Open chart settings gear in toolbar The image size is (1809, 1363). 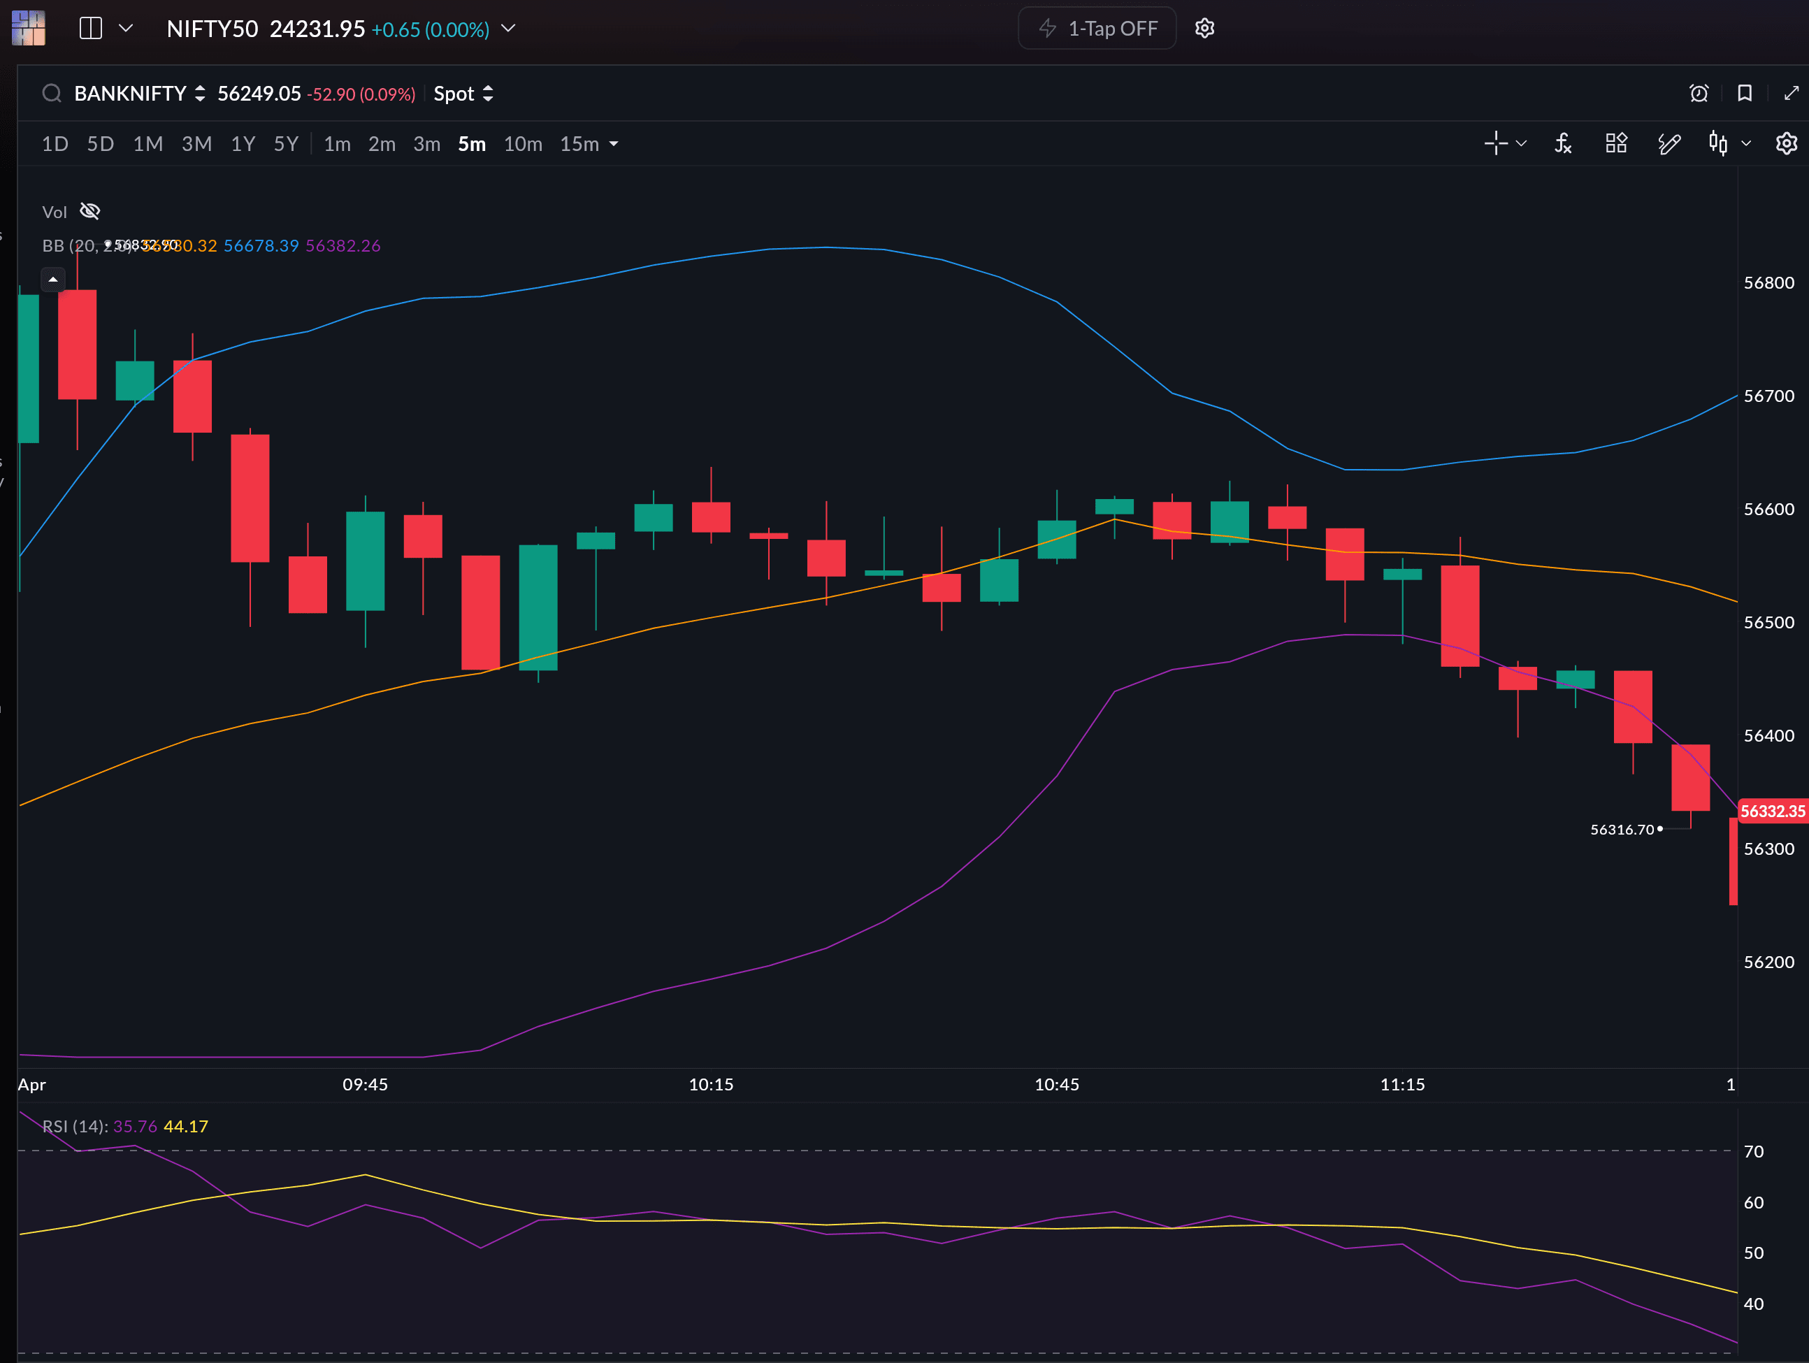point(1786,144)
